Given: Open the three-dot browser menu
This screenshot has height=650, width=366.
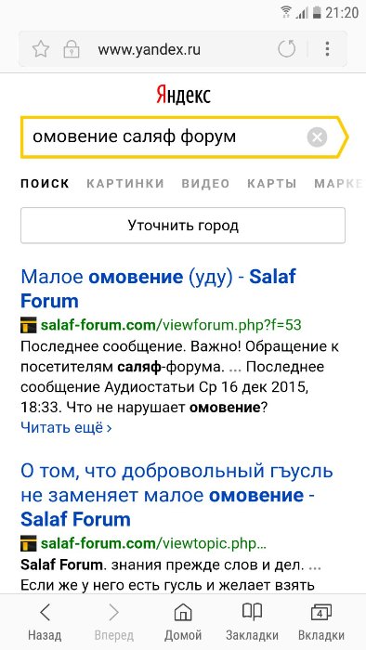Looking at the screenshot, I should click(x=327, y=49).
